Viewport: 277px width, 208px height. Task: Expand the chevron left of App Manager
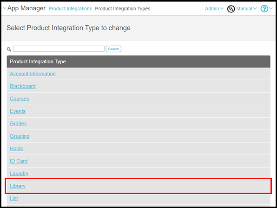click(x=5, y=8)
